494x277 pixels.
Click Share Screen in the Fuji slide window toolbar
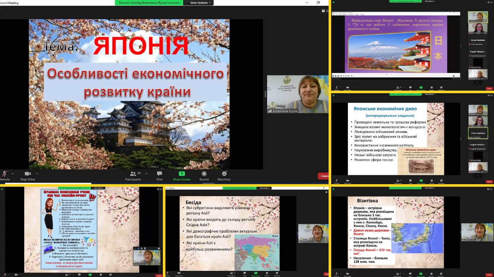point(421,88)
